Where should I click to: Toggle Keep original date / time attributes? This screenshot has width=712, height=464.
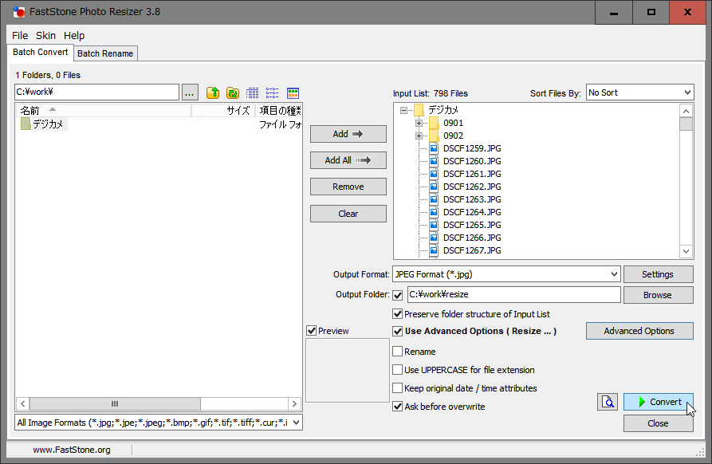(398, 388)
